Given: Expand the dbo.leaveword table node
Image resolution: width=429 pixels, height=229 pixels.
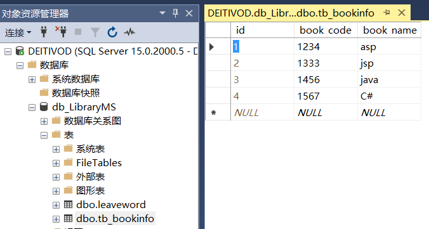Looking at the screenshot, I should pos(56,205).
